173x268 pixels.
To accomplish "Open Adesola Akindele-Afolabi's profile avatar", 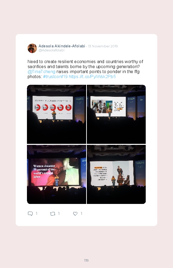I will tap(32, 48).
